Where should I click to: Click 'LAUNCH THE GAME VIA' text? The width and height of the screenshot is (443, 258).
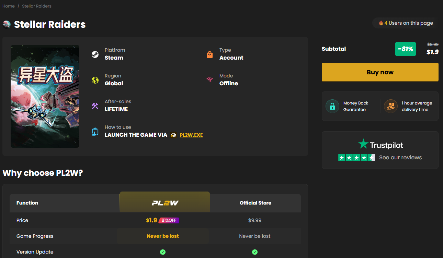tap(136, 135)
